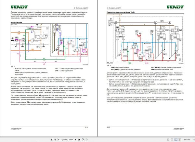Click the FENDT logo on left page
The height and width of the screenshot is (142, 195).
19,7
